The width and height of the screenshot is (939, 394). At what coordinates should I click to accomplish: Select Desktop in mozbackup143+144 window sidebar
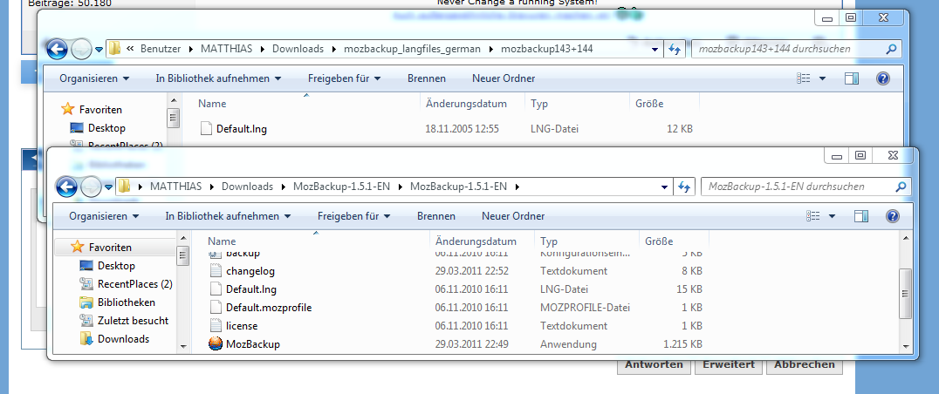tap(106, 128)
